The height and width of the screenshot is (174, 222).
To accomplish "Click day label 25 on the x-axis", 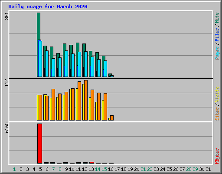I will pos(169,169).
